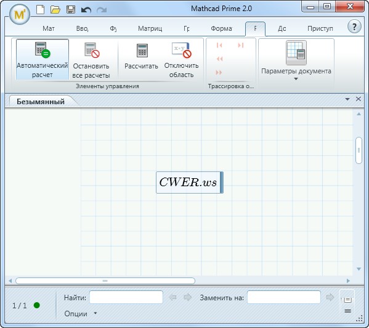Click the scroll down arrow
Screen dimensions: 369x328
[359, 269]
